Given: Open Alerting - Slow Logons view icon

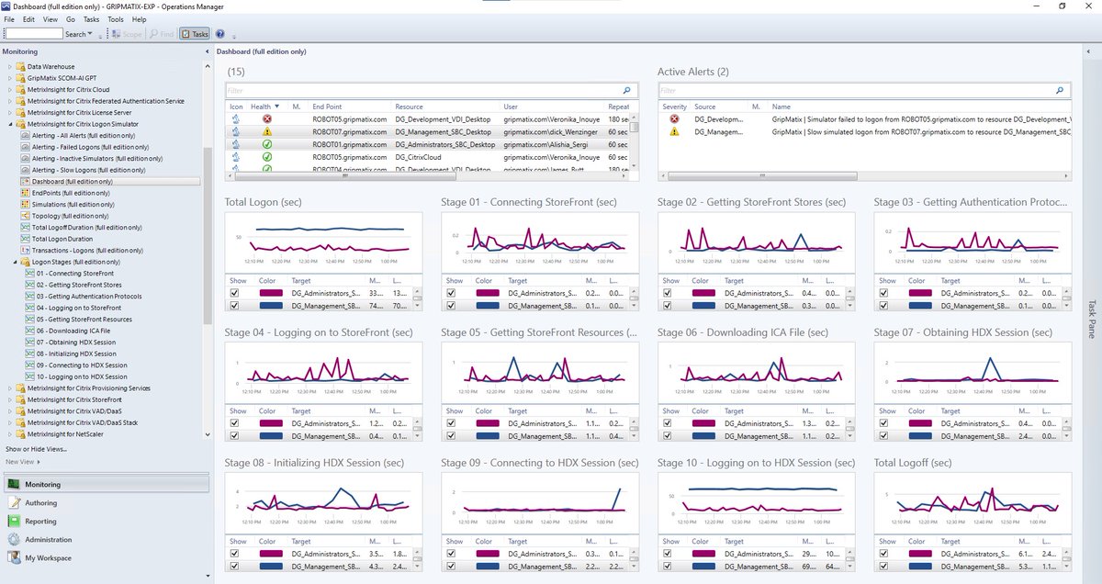Looking at the screenshot, I should 25,170.
